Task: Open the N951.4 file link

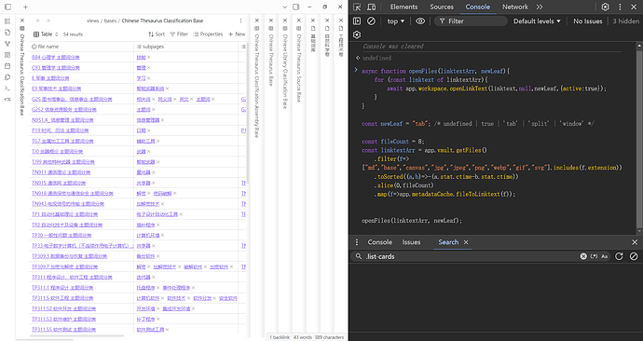Action: pyautogui.click(x=62, y=120)
